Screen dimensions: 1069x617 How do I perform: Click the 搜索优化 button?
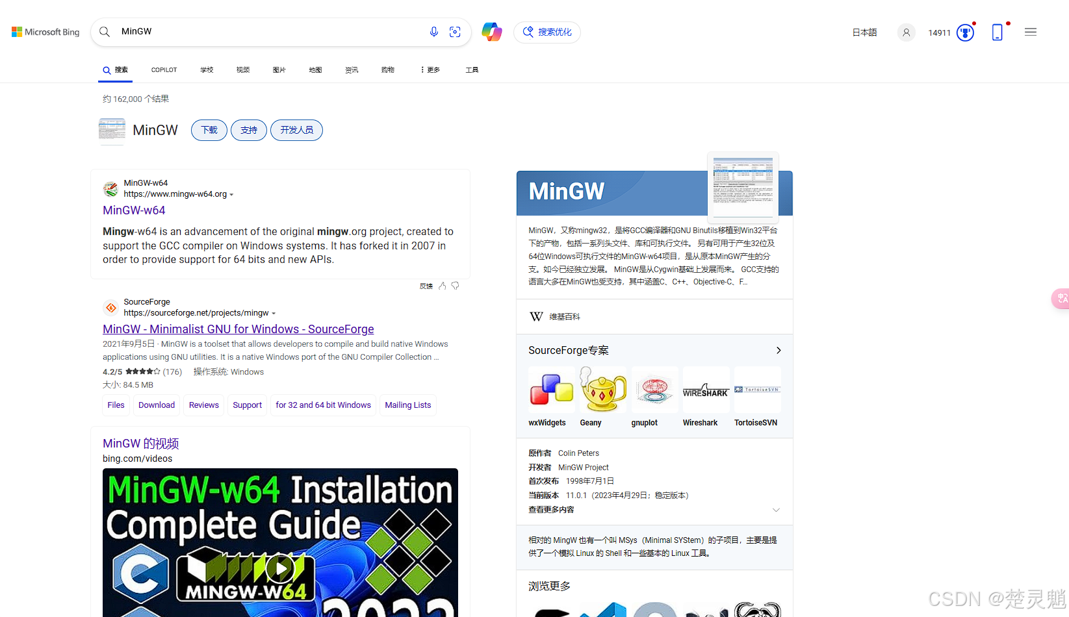(x=547, y=32)
